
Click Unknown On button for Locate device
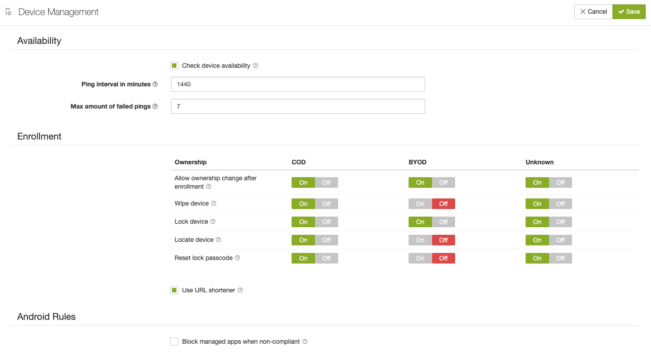[x=537, y=240]
